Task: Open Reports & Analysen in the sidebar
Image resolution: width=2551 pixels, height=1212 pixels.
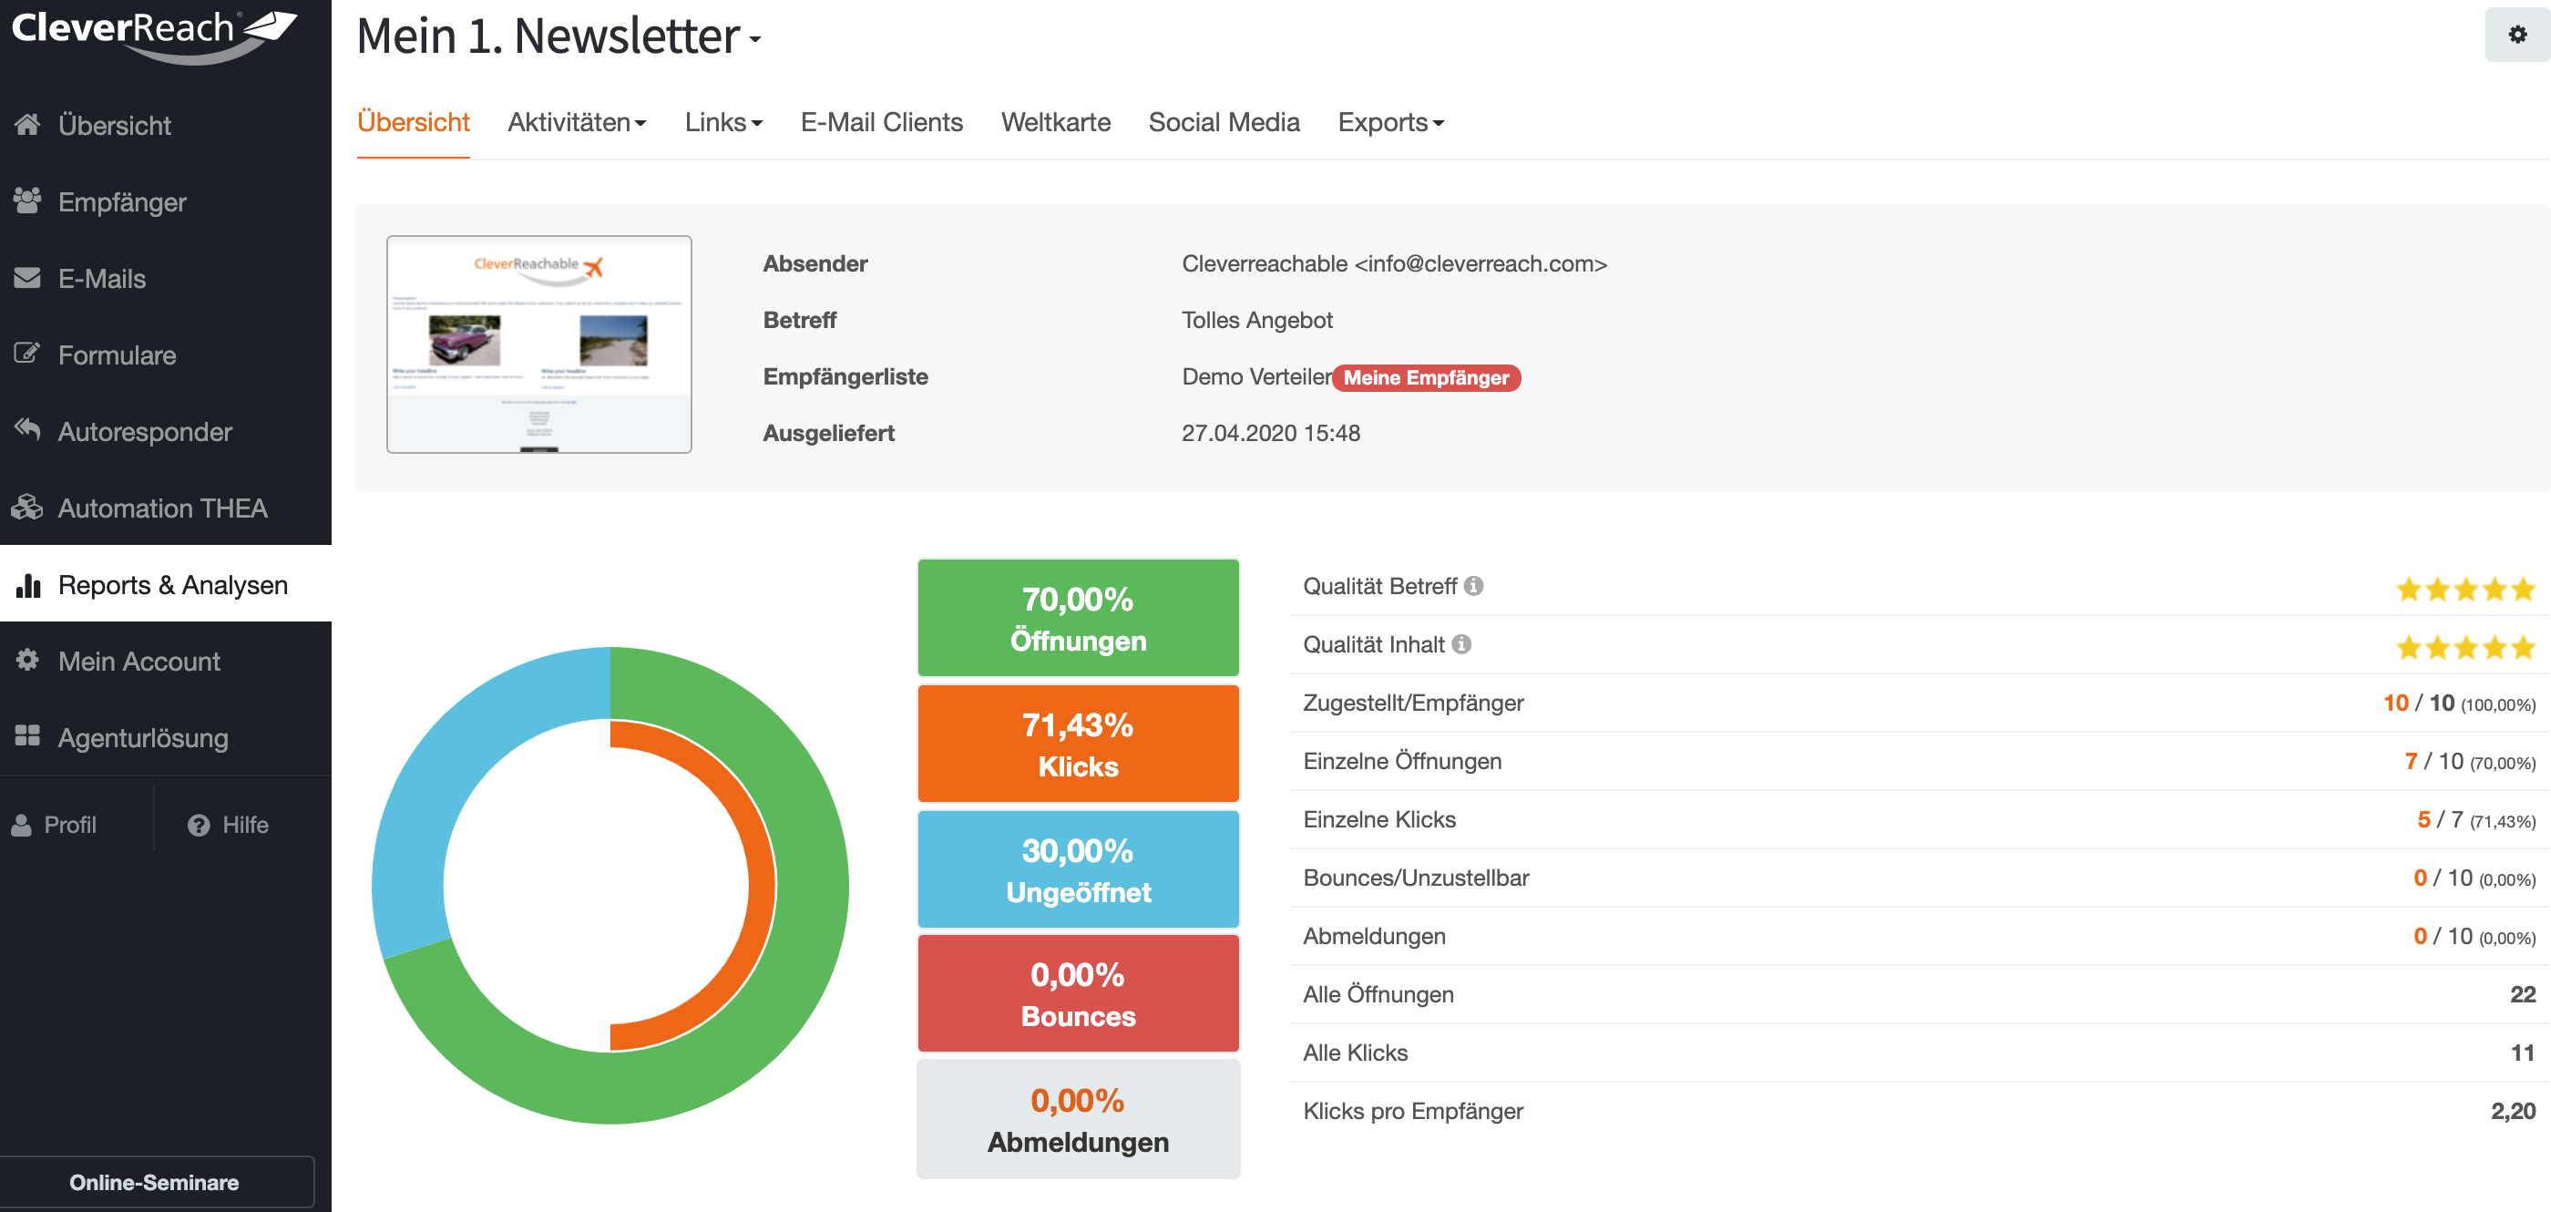Action: pos(166,584)
